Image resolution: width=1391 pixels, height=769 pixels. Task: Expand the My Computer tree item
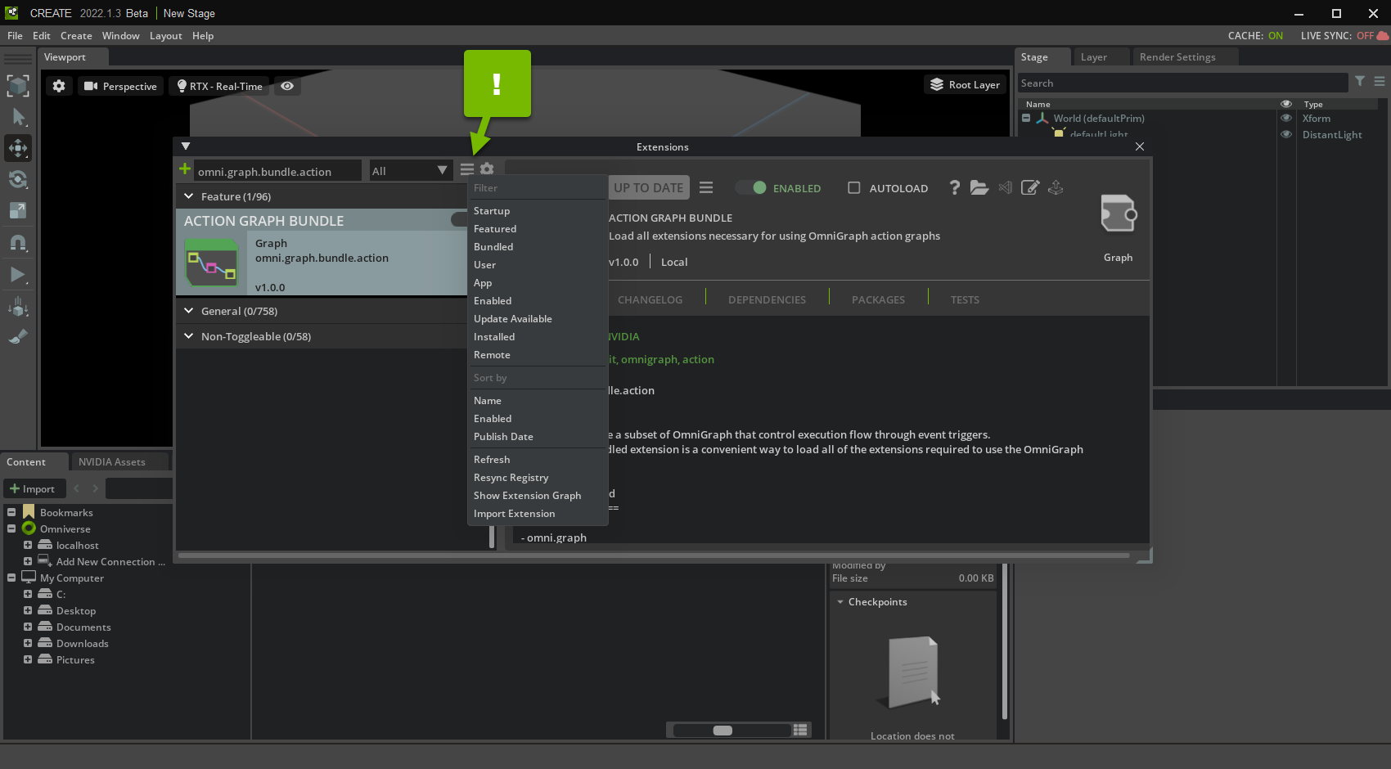pos(12,578)
